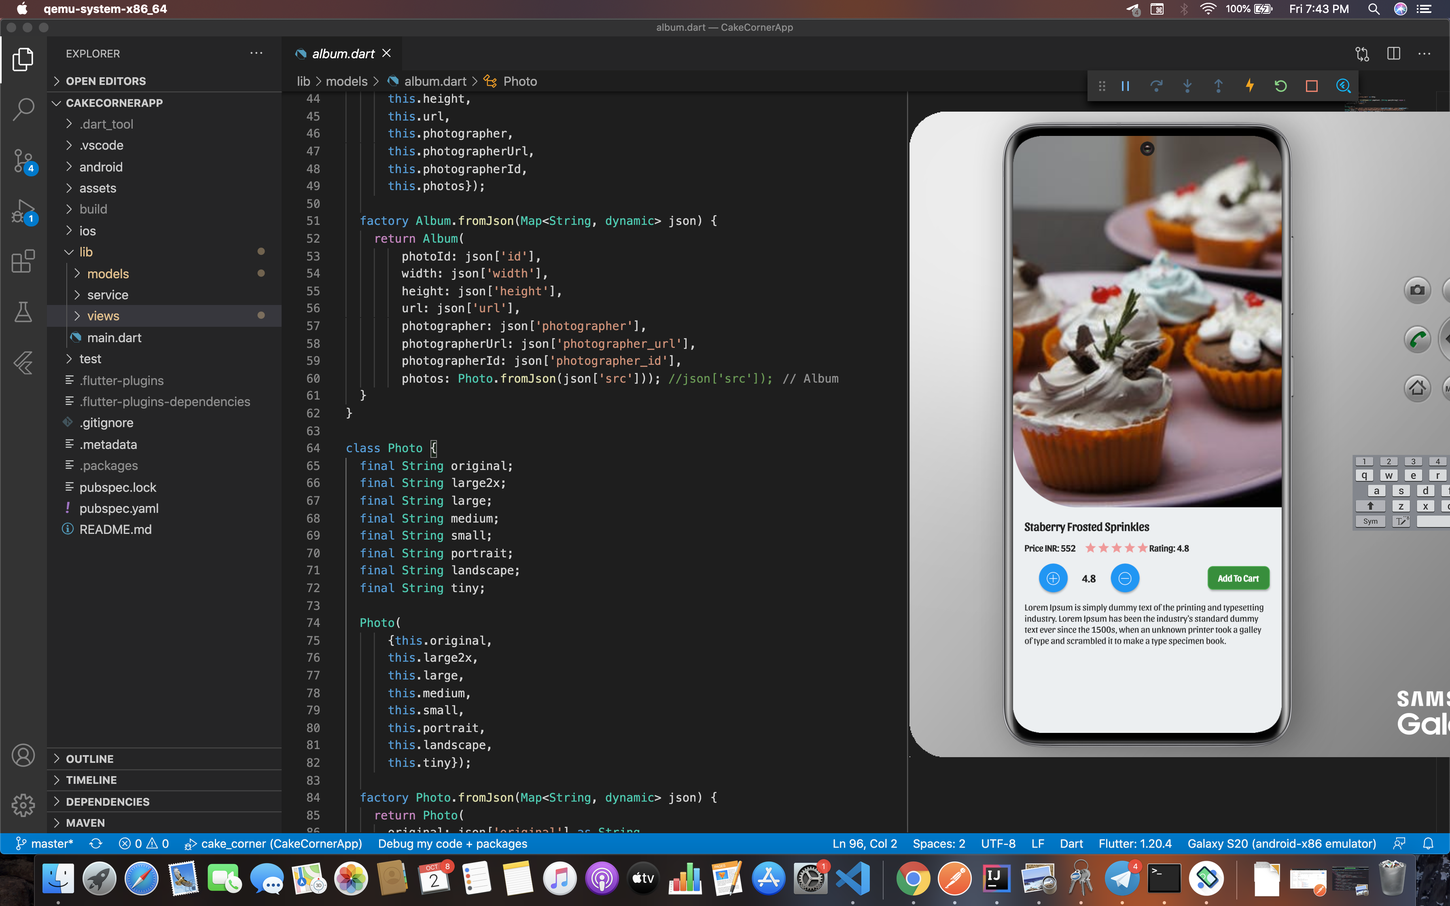This screenshot has width=1450, height=906.
Task: Open the Search view in activity bar
Action: point(23,109)
